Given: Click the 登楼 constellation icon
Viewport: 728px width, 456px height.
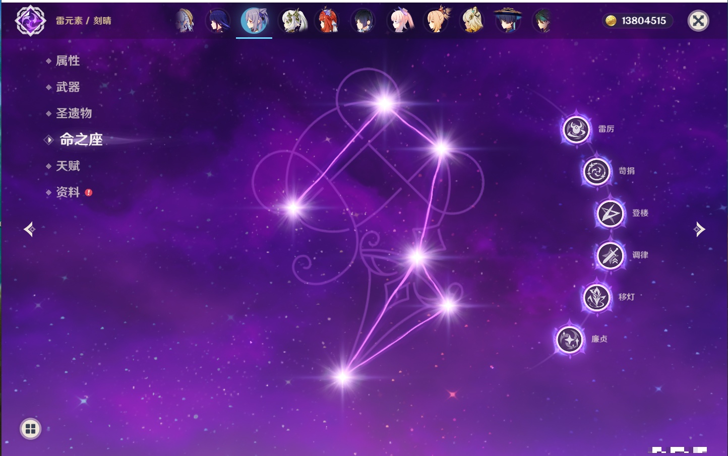Looking at the screenshot, I should [x=610, y=214].
